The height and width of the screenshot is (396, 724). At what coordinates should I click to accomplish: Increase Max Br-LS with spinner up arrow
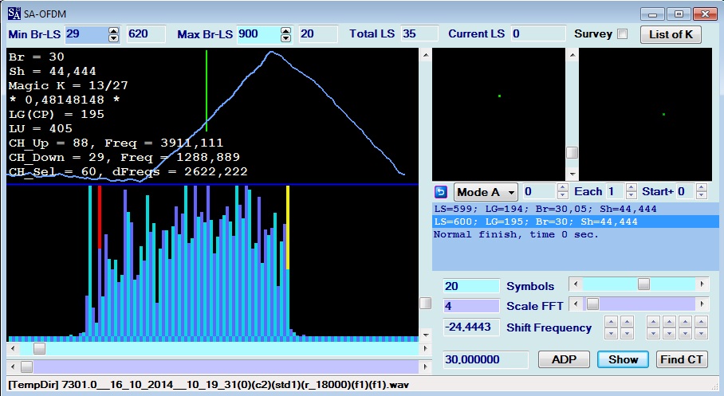pyautogui.click(x=285, y=31)
